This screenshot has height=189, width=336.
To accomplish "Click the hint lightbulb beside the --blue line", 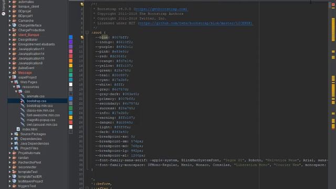I will click(82, 37).
